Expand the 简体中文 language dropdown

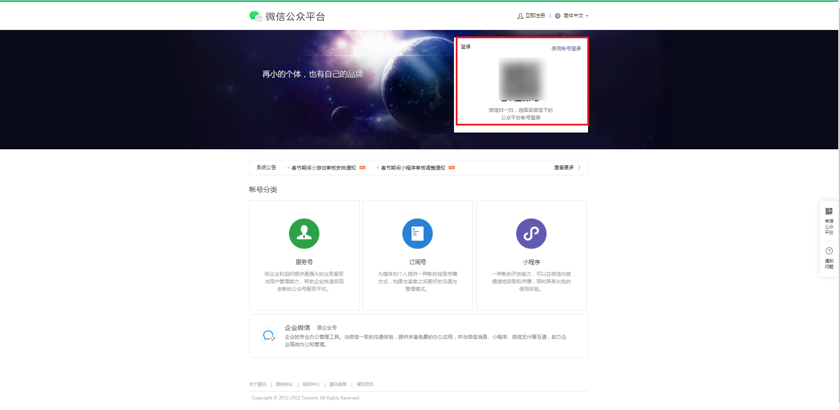coord(575,15)
